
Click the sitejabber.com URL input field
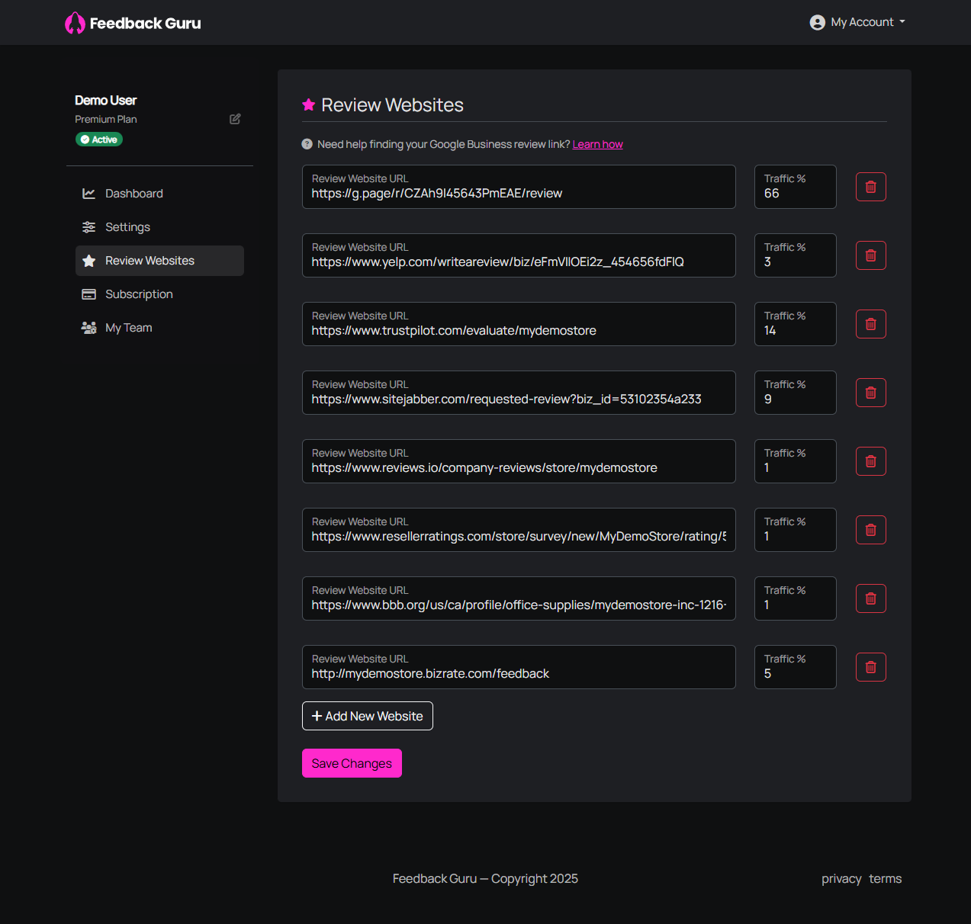pos(519,393)
